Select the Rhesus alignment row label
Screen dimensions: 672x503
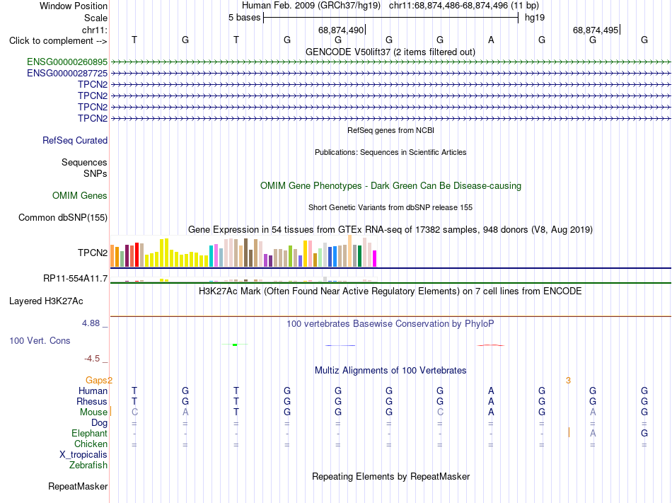click(92, 401)
